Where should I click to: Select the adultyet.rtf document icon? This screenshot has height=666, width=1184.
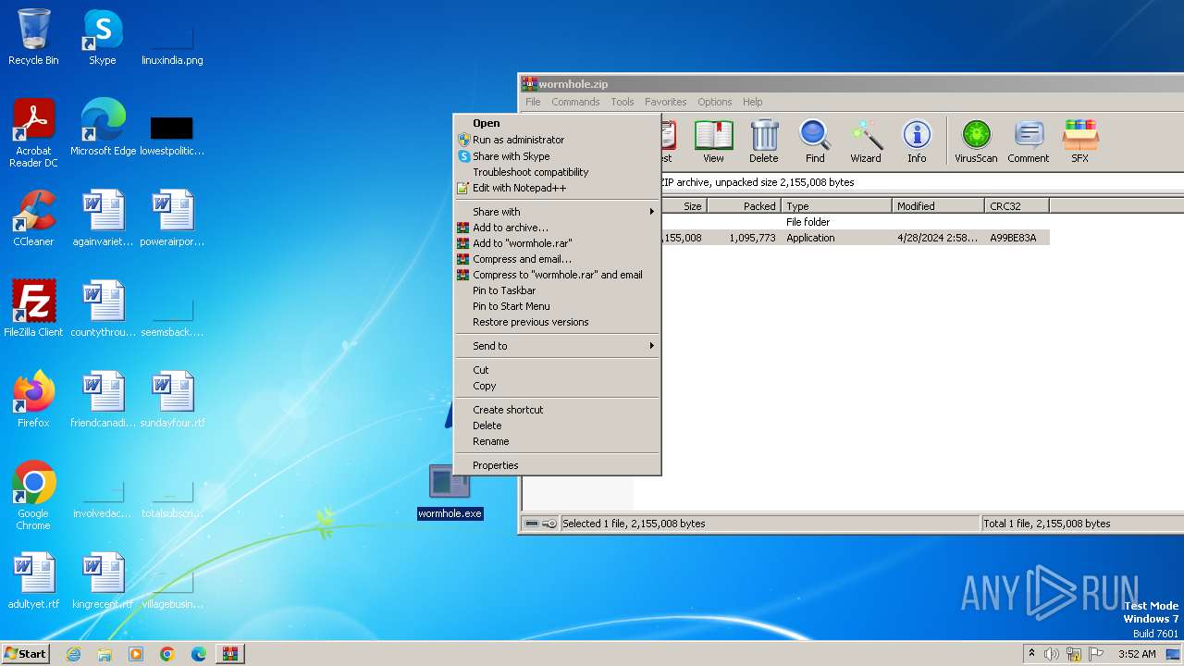tap(33, 581)
